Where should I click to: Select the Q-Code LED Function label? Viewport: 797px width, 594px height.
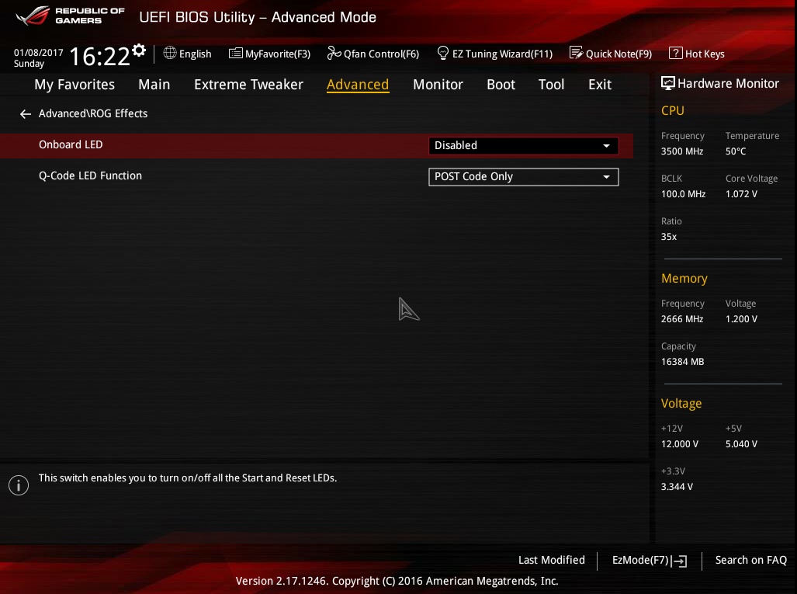[91, 175]
